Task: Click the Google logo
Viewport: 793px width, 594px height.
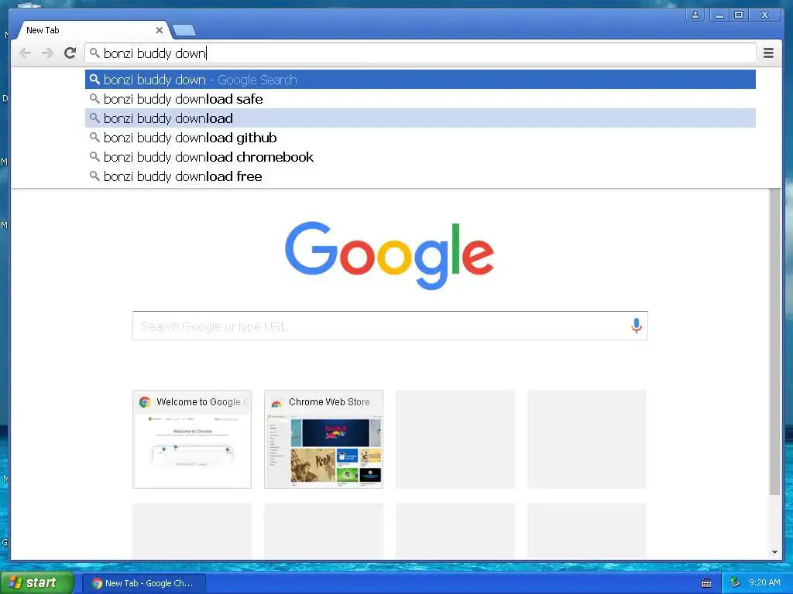Action: [x=390, y=255]
